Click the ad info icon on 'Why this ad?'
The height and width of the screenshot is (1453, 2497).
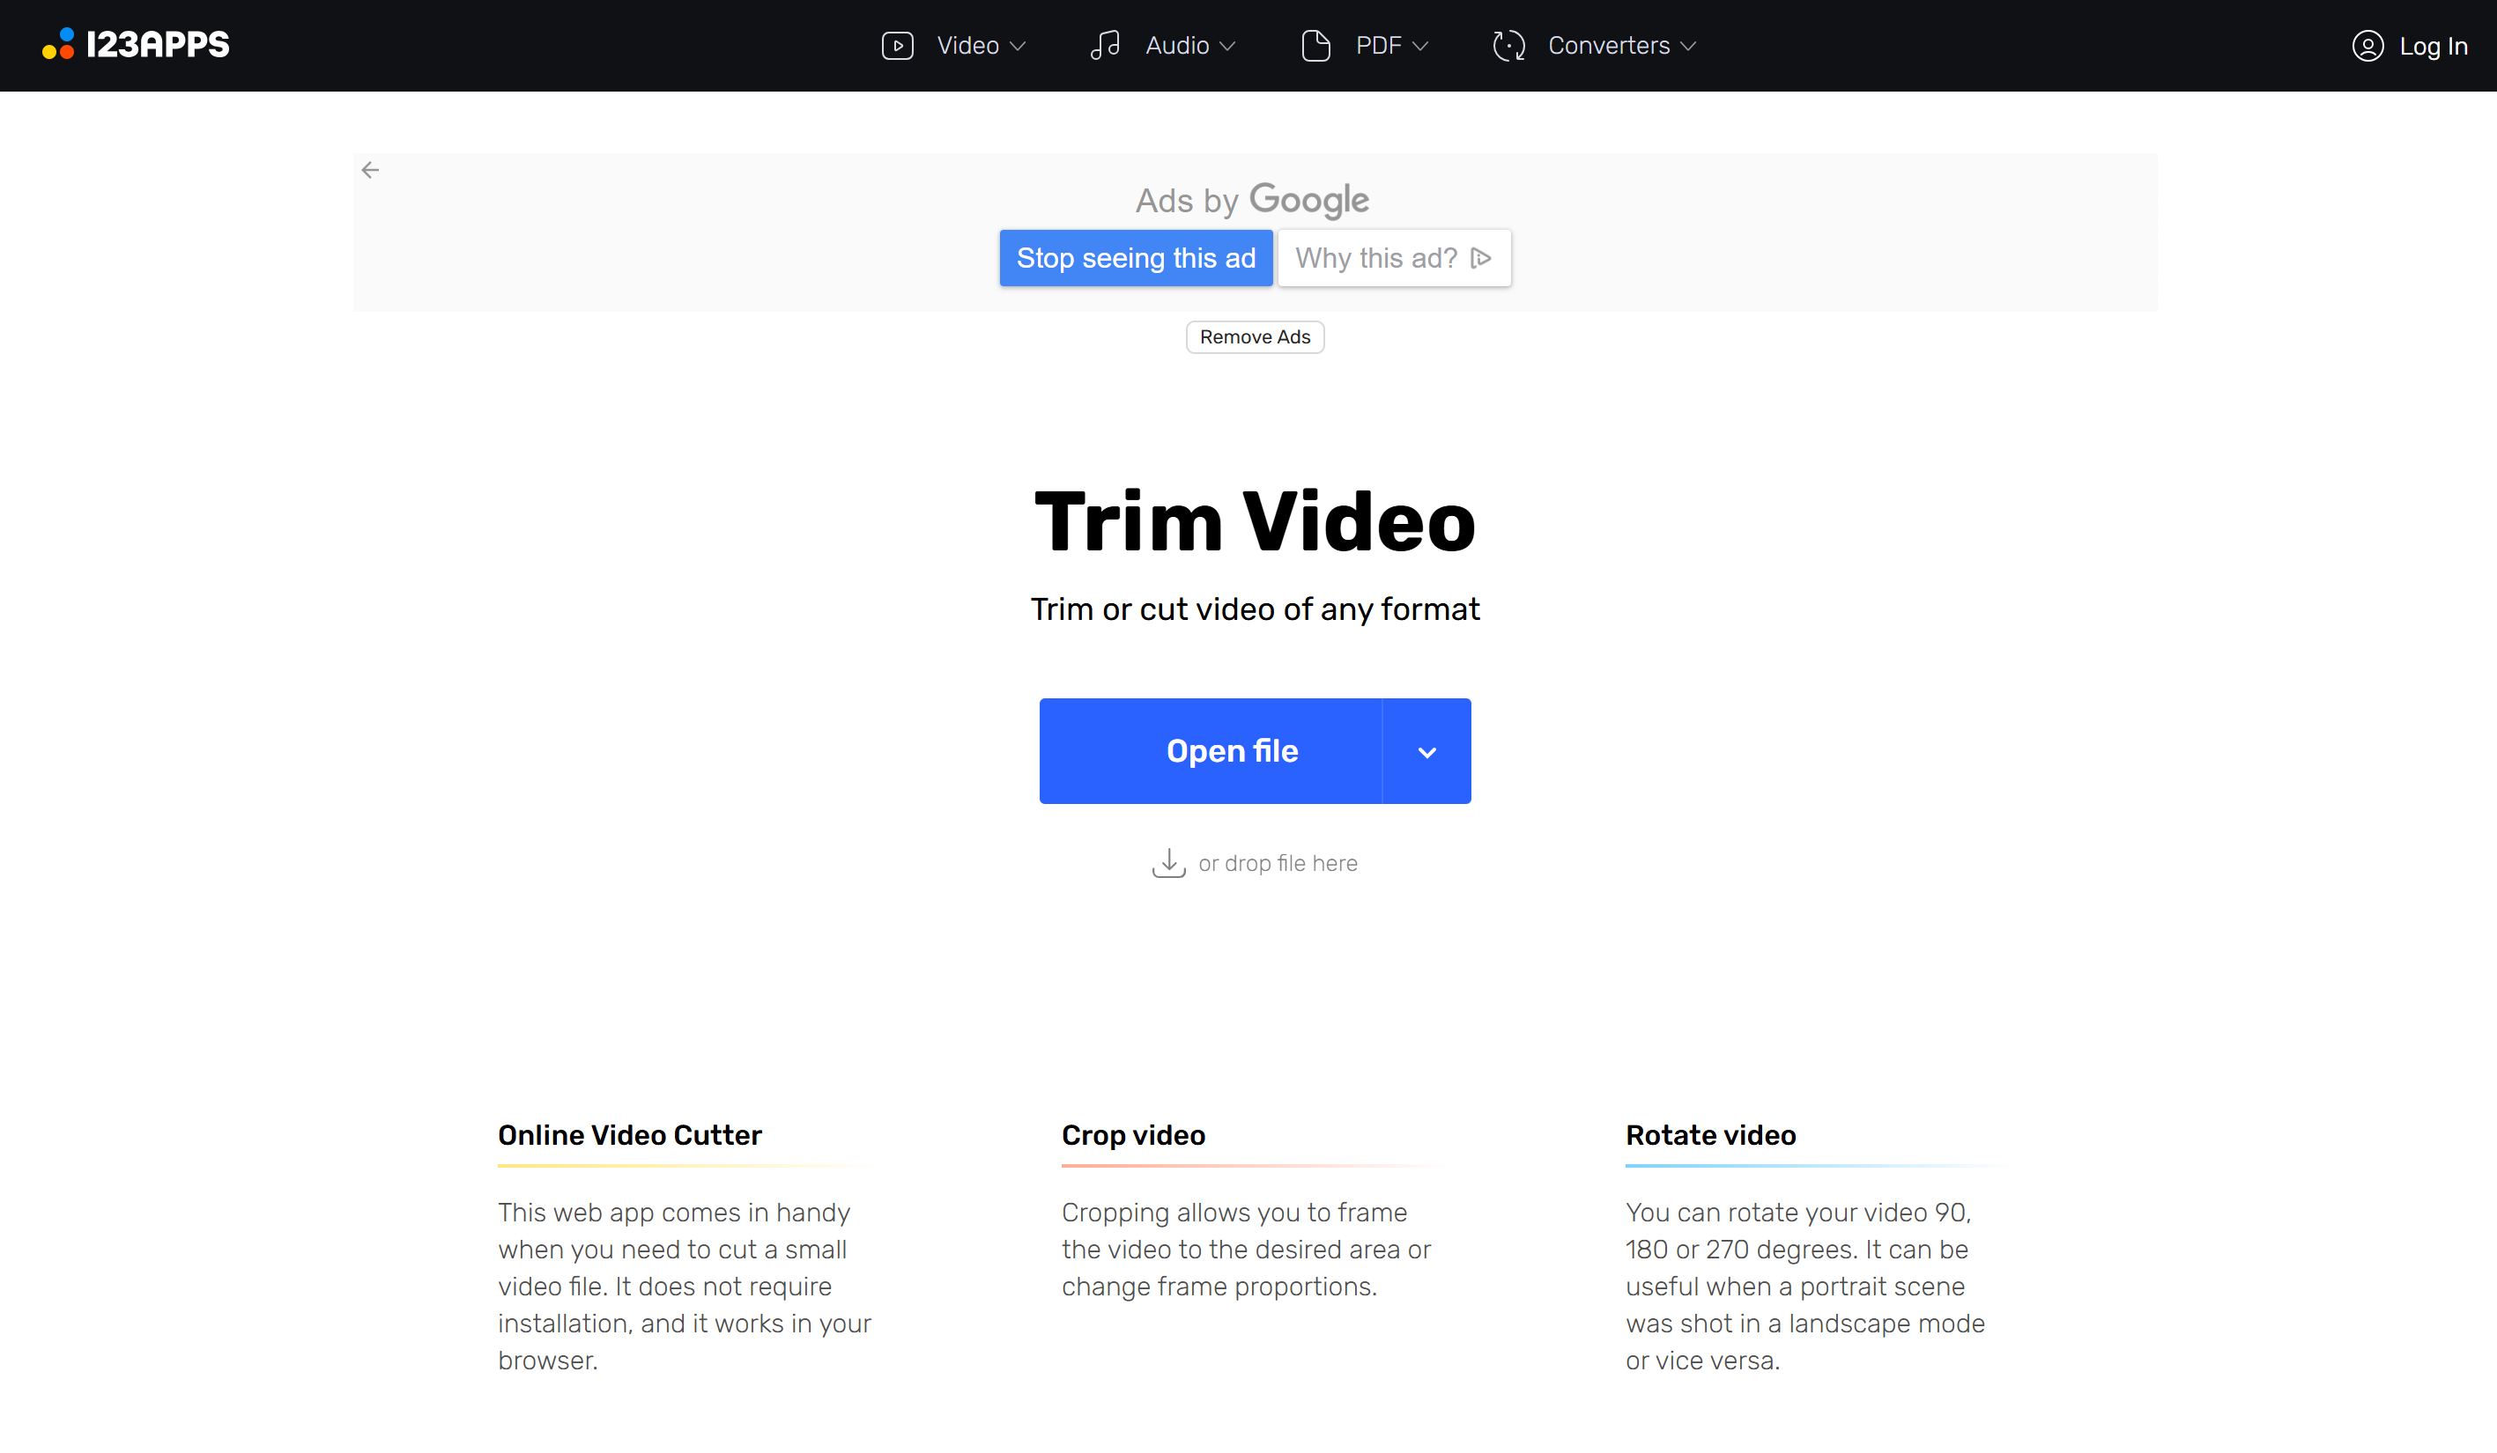click(x=1481, y=257)
